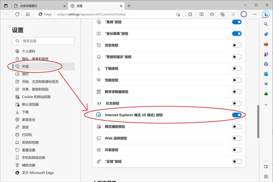This screenshot has height=182, width=273.
Task: Click sidebar search magnifier icon
Action: (x=266, y=24)
